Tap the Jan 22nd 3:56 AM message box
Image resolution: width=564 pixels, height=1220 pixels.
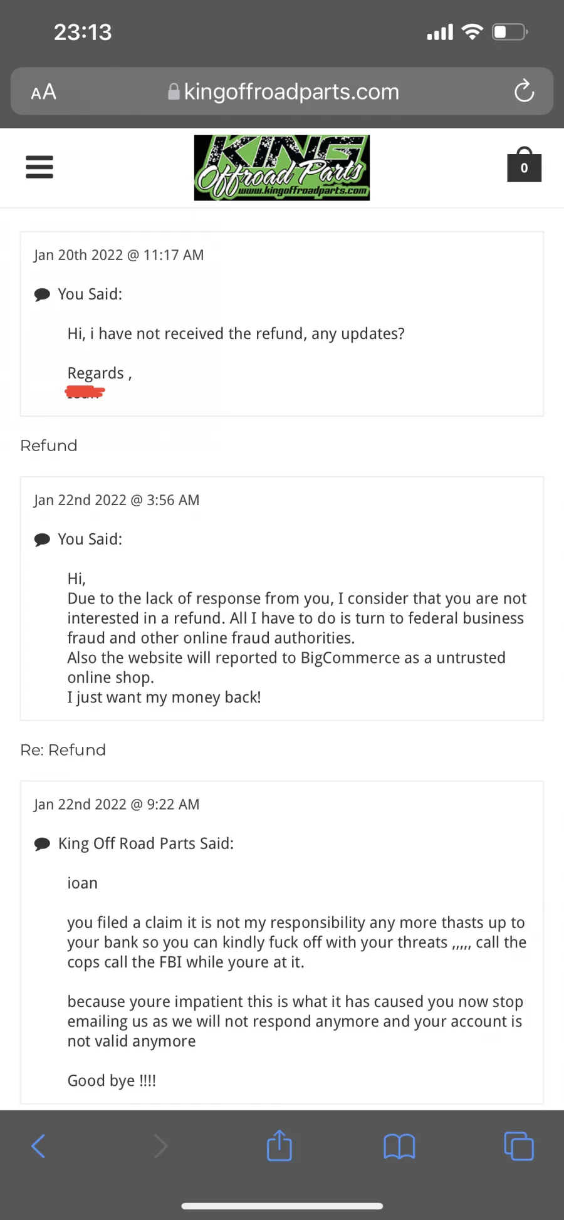click(282, 598)
